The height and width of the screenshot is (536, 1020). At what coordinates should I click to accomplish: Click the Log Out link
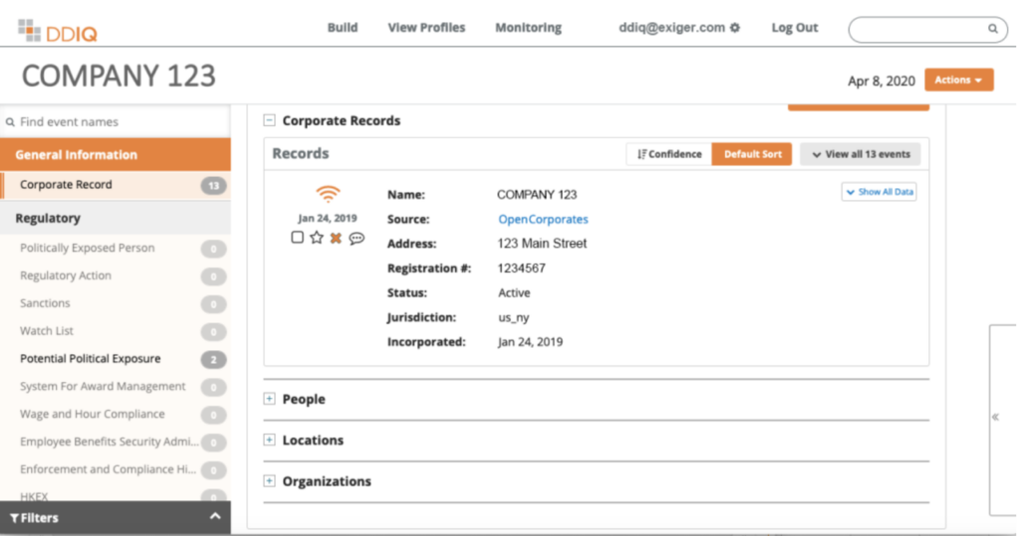pos(794,28)
